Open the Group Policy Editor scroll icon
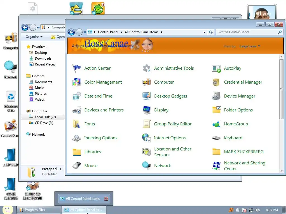Viewport: 286px width, 214px height. coord(147,124)
